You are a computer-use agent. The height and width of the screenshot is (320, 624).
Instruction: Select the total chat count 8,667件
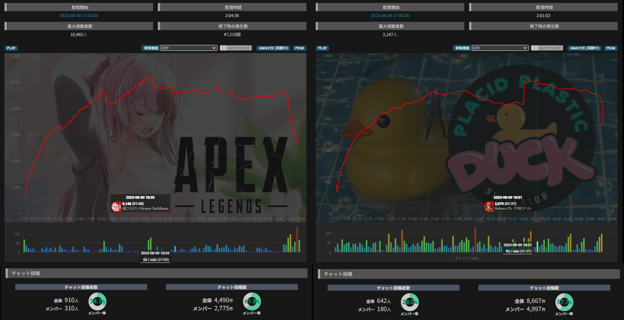tap(536, 301)
